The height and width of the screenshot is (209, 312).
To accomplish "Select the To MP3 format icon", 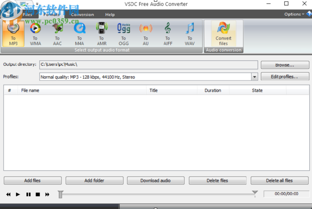I will point(13,34).
